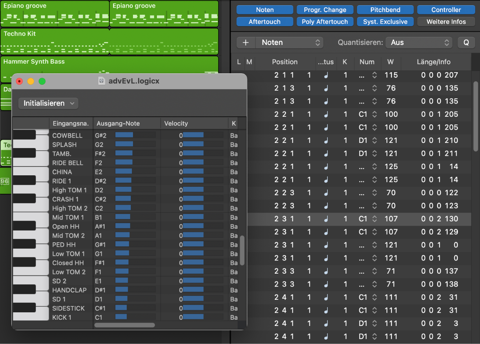
Task: Click the note icon in the selected 2 3 1 row
Action: pyautogui.click(x=326, y=219)
